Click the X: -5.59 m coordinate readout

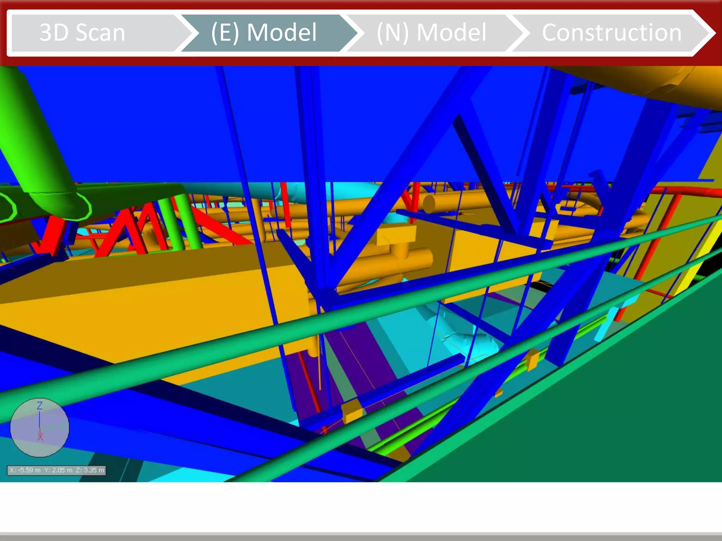point(25,470)
